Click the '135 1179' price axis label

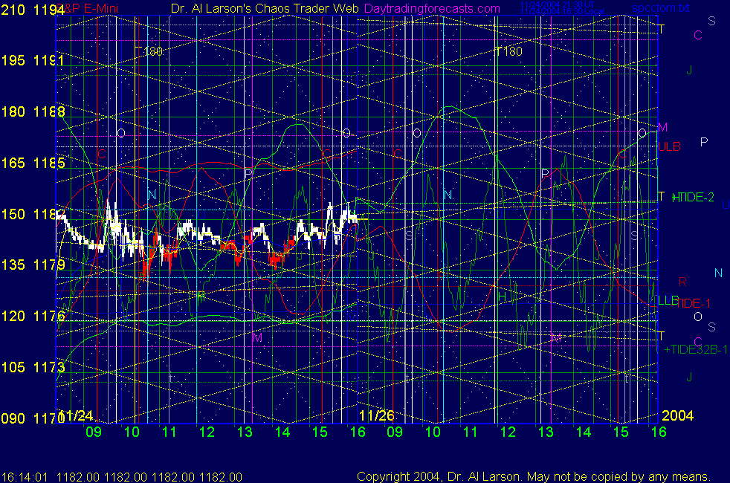pos(33,265)
